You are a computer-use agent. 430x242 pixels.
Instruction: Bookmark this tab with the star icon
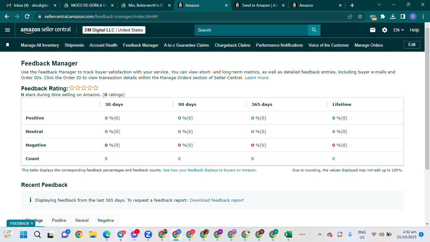[x=360, y=16]
